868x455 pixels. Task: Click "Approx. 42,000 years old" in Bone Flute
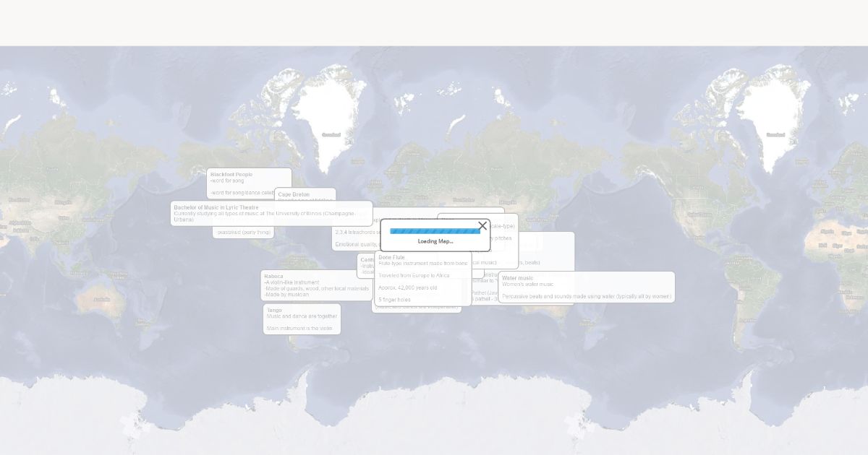[407, 287]
